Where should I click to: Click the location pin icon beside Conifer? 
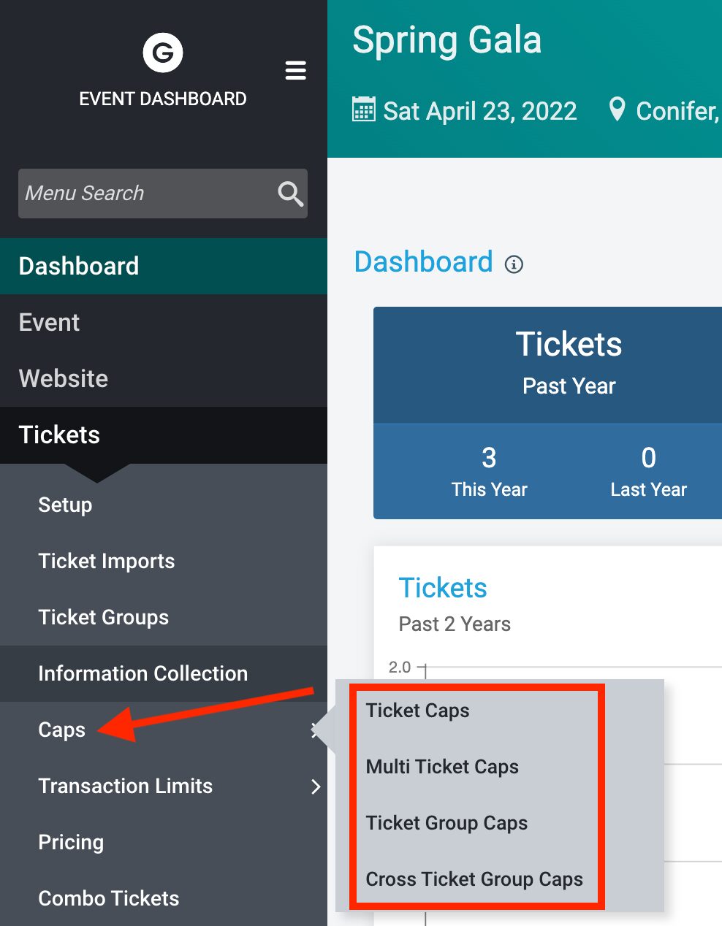point(617,110)
